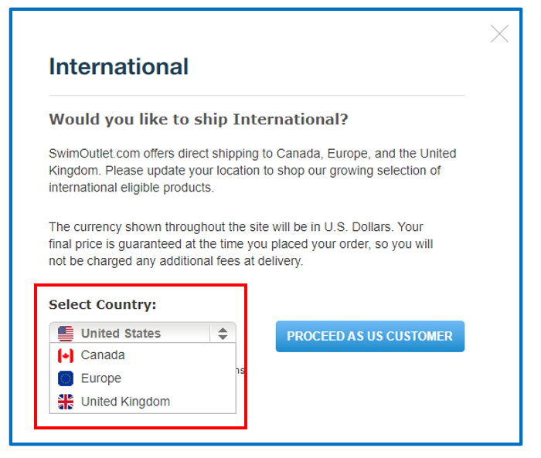Click partially hidden text behind country list
541x458 pixels.
(240, 371)
